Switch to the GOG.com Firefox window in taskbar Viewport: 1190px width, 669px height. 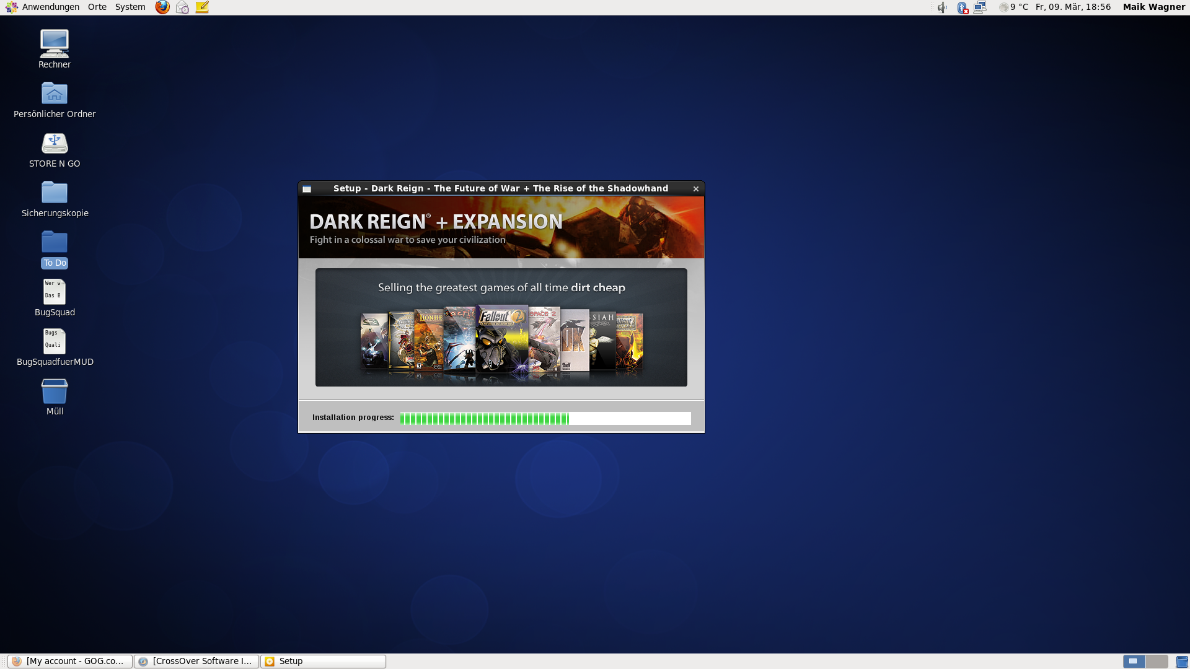tap(68, 661)
